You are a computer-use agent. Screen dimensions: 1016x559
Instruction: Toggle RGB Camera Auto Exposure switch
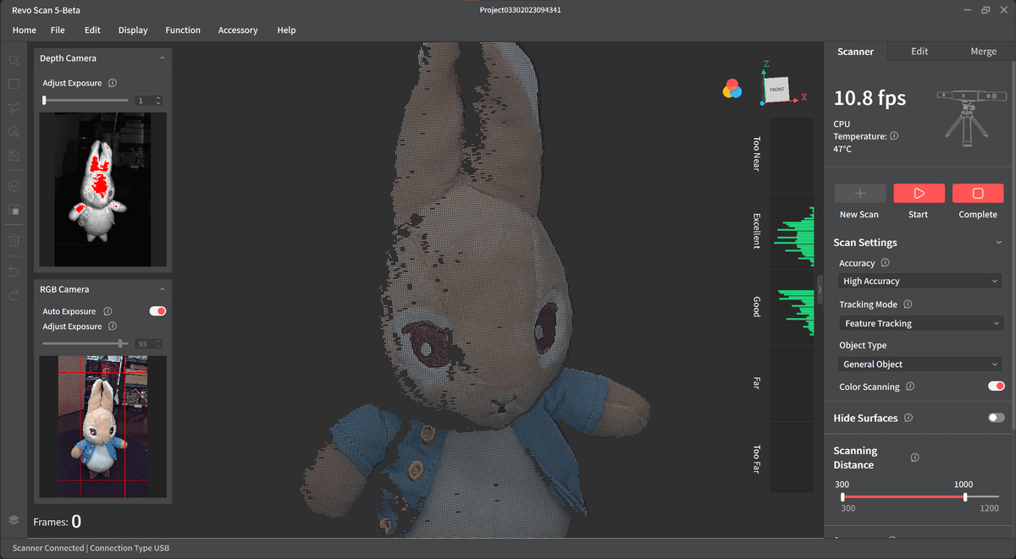click(157, 311)
